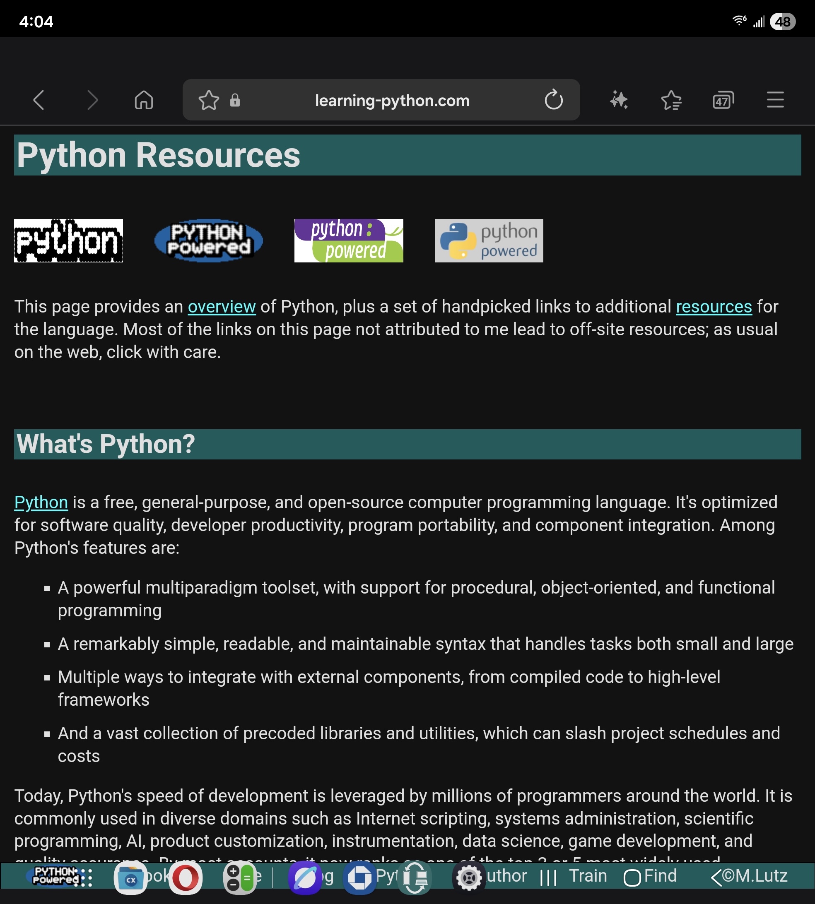Follow the 'resources' link
This screenshot has height=904, width=815.
click(714, 307)
